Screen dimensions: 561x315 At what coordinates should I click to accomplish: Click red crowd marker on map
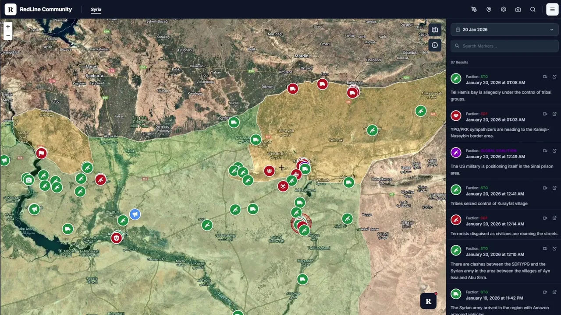269,171
